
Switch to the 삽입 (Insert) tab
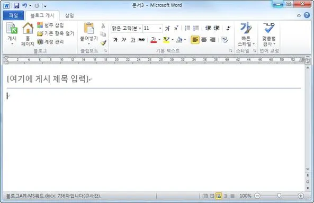point(69,15)
